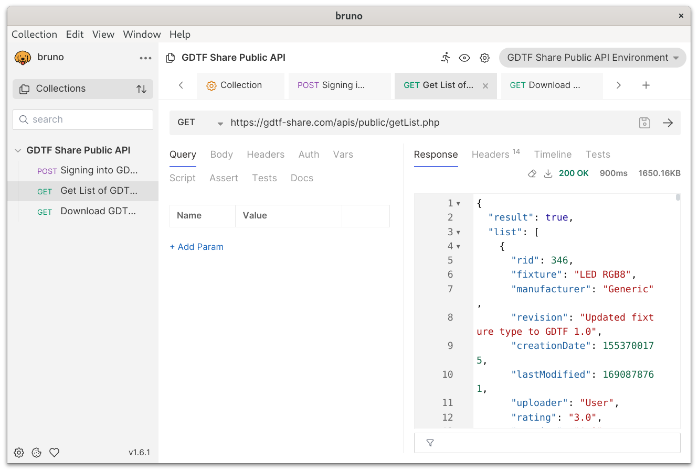Screen dimensions: 698x472
Task: Click the "LED RGB8" fixture value
Action: tap(602, 275)
